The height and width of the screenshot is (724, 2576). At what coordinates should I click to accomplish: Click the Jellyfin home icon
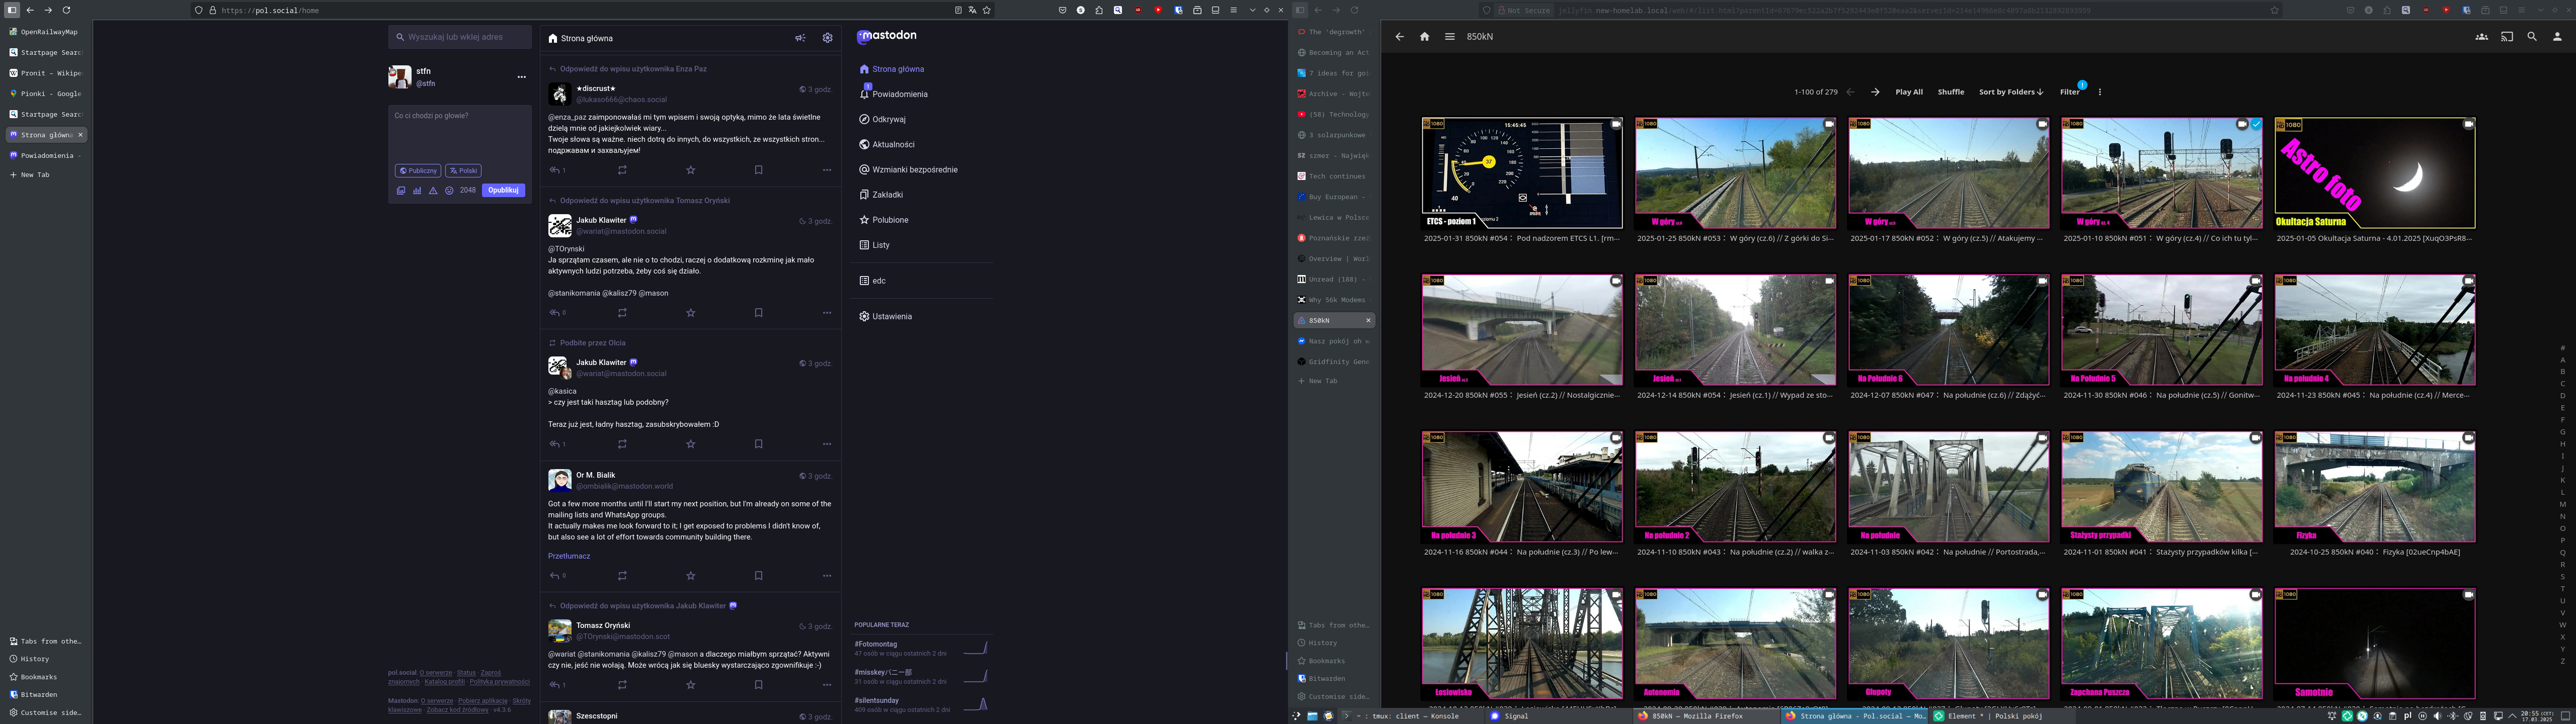click(1424, 37)
